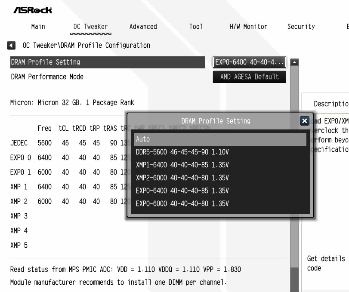
Task: Click the tCL column header
Action: click(x=63, y=128)
